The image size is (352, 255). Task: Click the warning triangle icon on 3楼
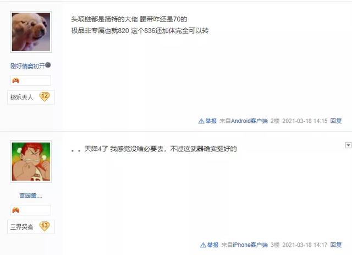(x=203, y=245)
